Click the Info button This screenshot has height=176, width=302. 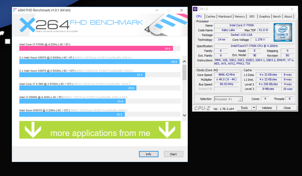click(149, 154)
